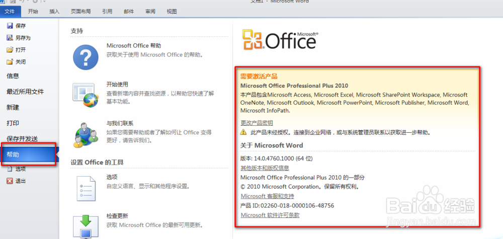Click the 设置 Office 的工具 section heading
Viewport: 503px width, 239px height.
point(97,163)
